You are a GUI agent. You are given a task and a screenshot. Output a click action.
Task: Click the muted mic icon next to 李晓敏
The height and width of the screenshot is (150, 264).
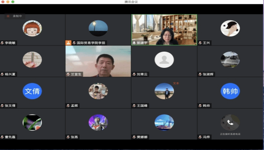pos(2,43)
